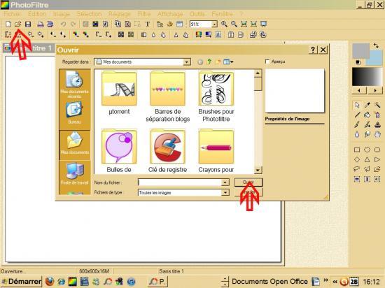Click the Zoom in magnifier icon
Image resolution: width=385 pixels, height=288 pixels.
click(224, 24)
